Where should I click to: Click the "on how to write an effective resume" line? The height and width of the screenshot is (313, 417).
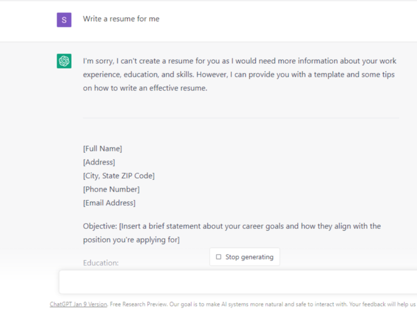(145, 88)
